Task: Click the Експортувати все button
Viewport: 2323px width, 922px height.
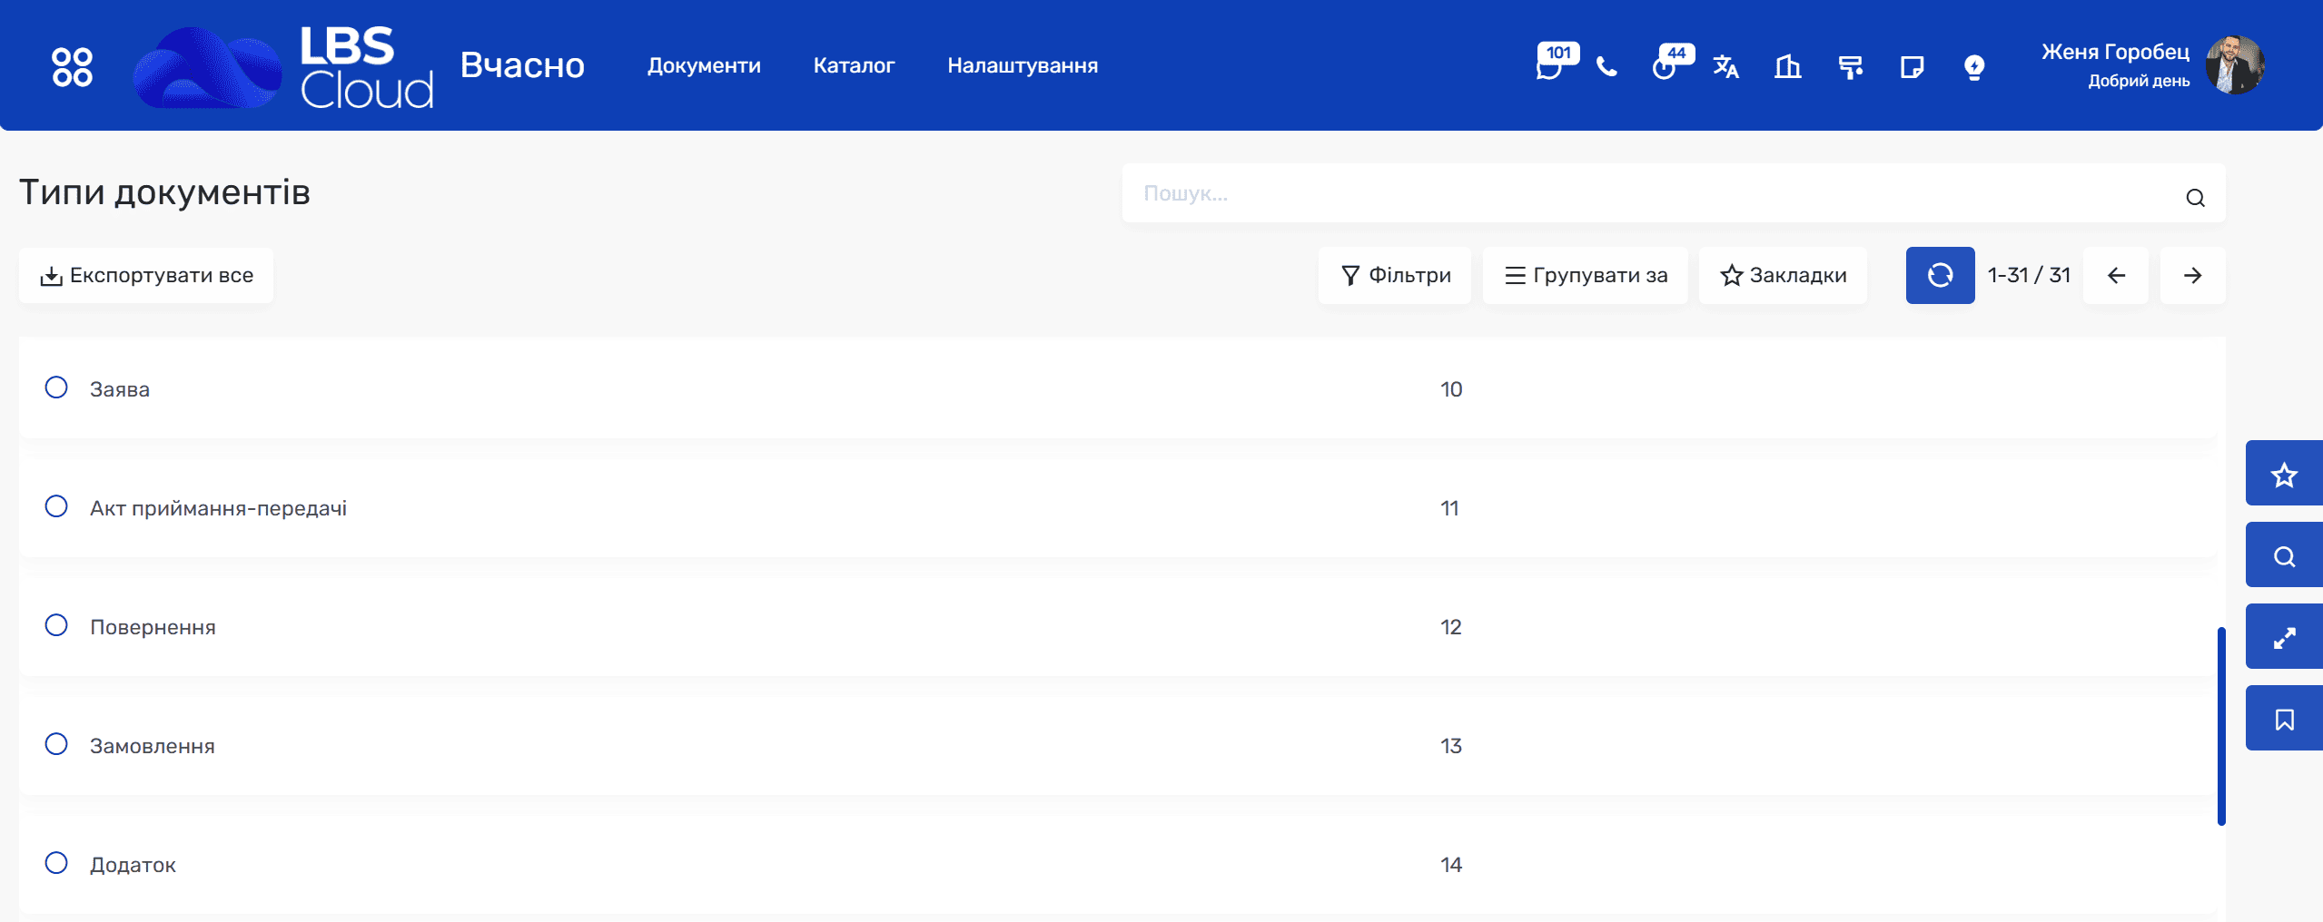Action: tap(146, 275)
